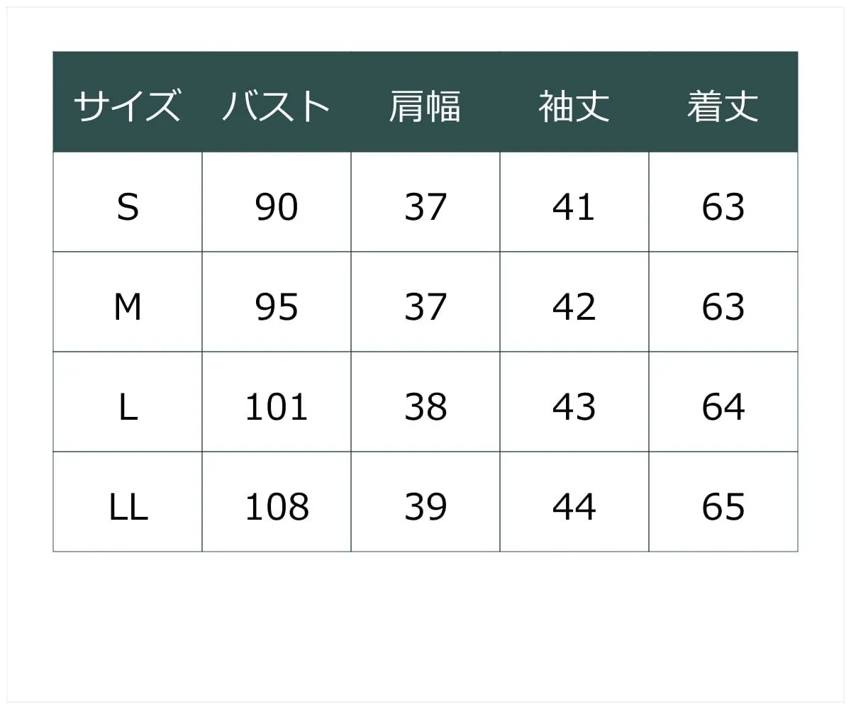Select bust value 90 for size S

pyautogui.click(x=277, y=207)
